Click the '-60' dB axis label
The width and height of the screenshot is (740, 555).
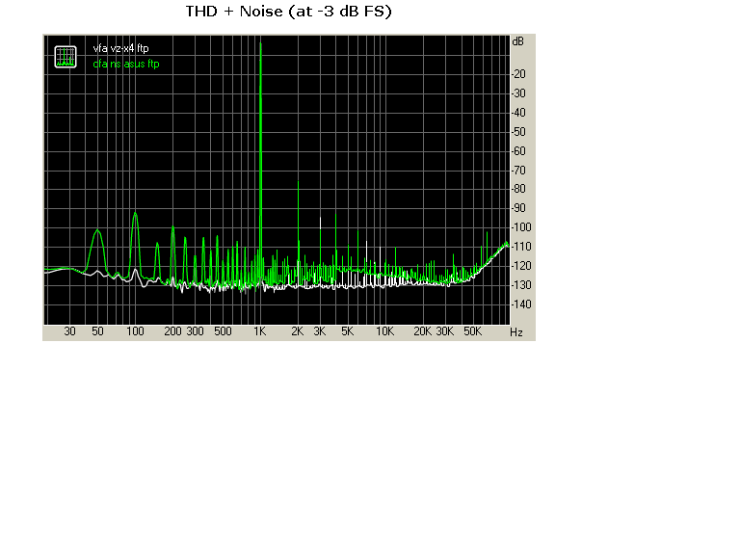(518, 151)
